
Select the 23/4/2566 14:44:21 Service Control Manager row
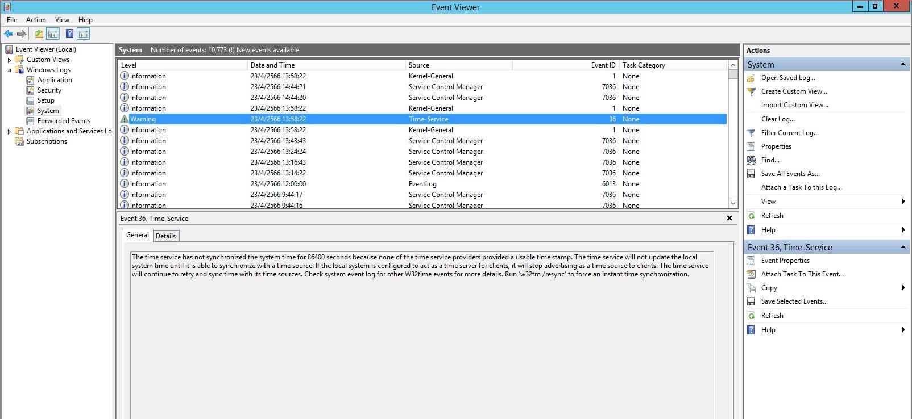(422, 87)
